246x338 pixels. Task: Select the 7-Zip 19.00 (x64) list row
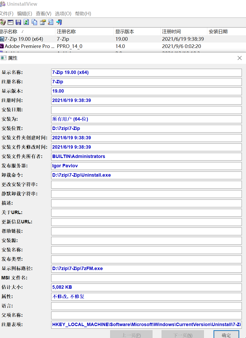(123, 39)
